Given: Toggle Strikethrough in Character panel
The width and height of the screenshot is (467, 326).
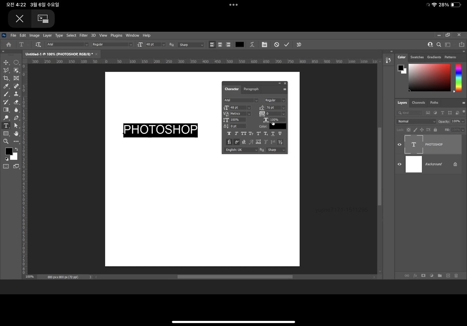Looking at the screenshot, I should pos(280,133).
